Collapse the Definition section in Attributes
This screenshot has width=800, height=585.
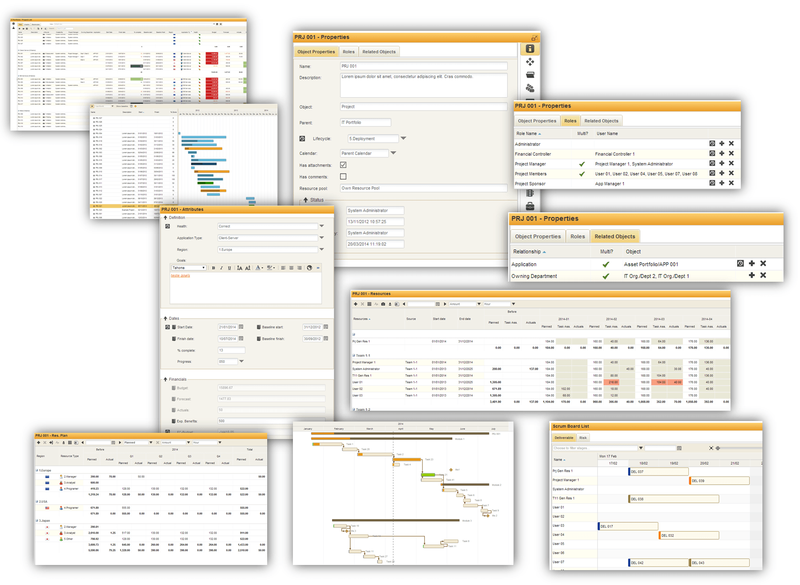click(x=165, y=217)
